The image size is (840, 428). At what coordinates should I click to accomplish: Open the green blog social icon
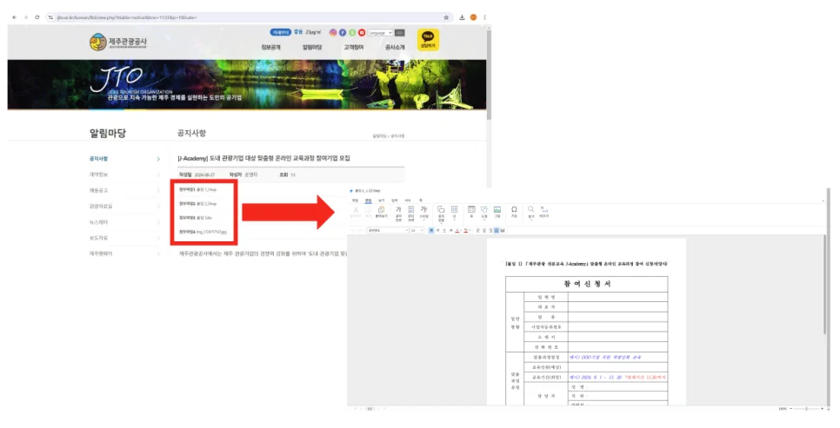352,33
